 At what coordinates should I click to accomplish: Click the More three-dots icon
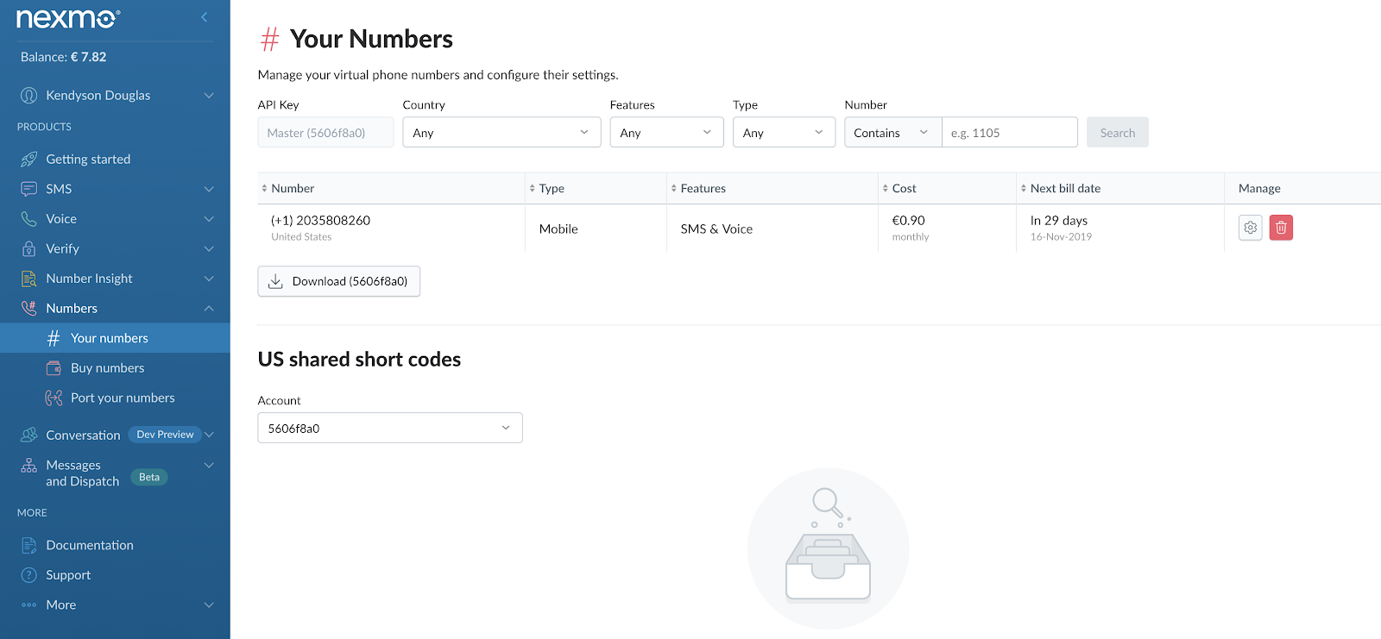tap(28, 605)
